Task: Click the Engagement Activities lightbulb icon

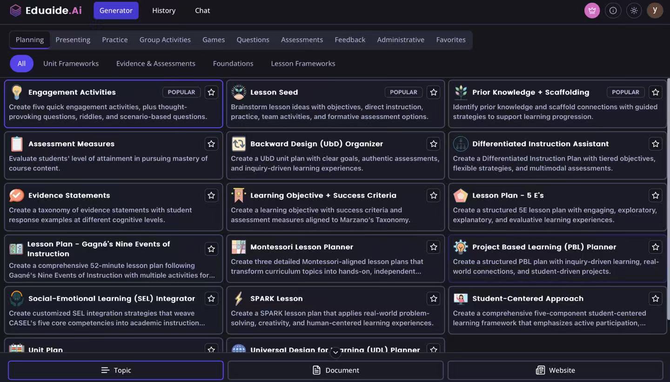Action: (17, 92)
